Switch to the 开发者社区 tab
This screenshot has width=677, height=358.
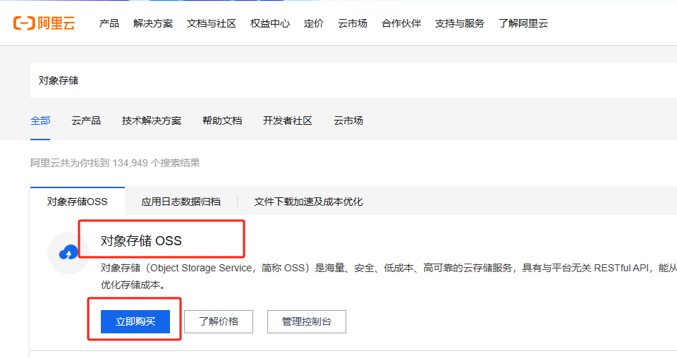[288, 121]
